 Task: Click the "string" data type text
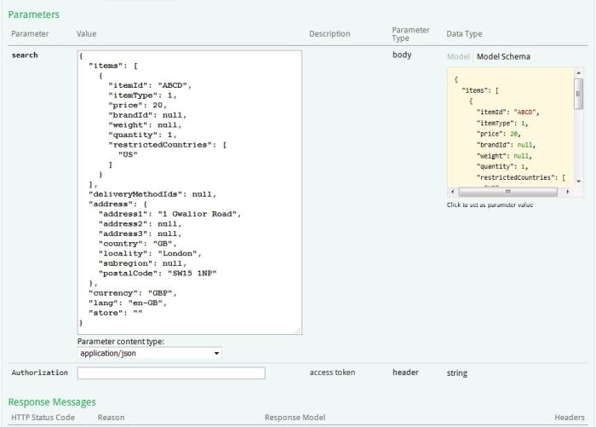[x=457, y=373]
